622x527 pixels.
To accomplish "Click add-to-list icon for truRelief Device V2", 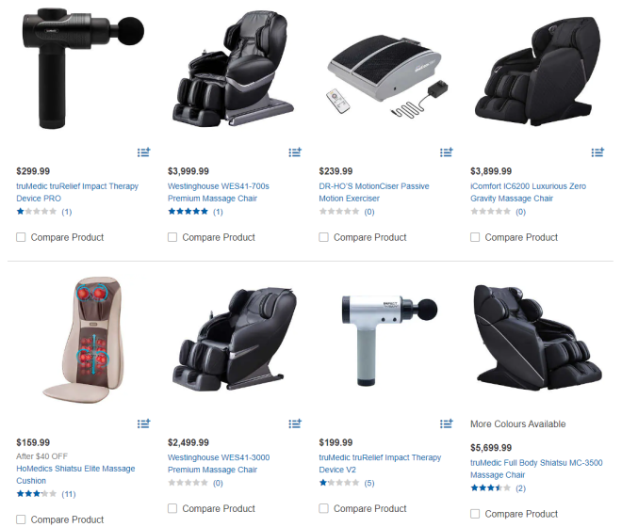I will click(x=447, y=423).
